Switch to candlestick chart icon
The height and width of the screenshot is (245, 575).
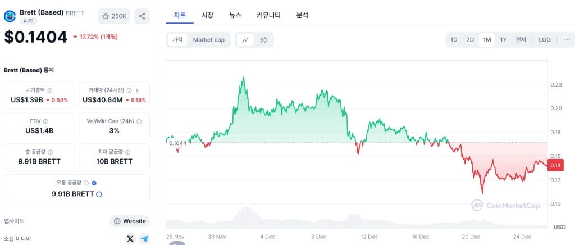(263, 40)
